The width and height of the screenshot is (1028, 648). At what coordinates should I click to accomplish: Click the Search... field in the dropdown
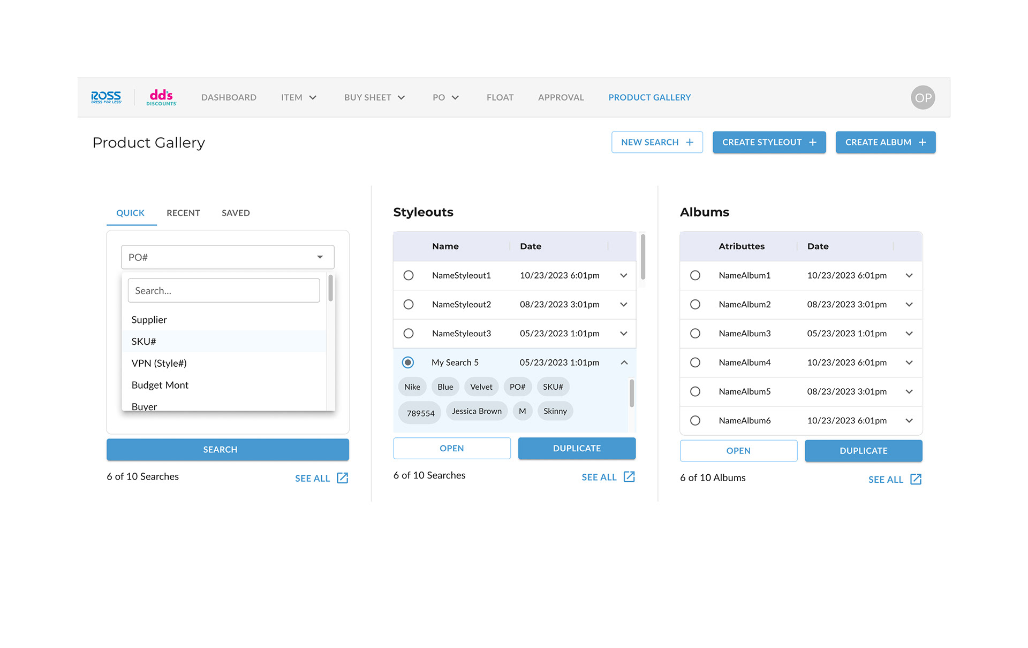point(224,290)
